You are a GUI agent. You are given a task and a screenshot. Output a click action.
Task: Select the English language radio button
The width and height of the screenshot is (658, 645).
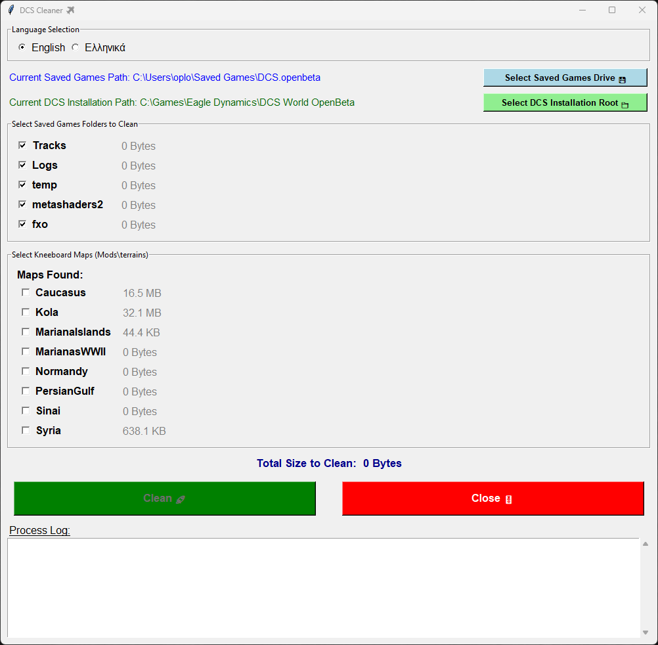22,47
